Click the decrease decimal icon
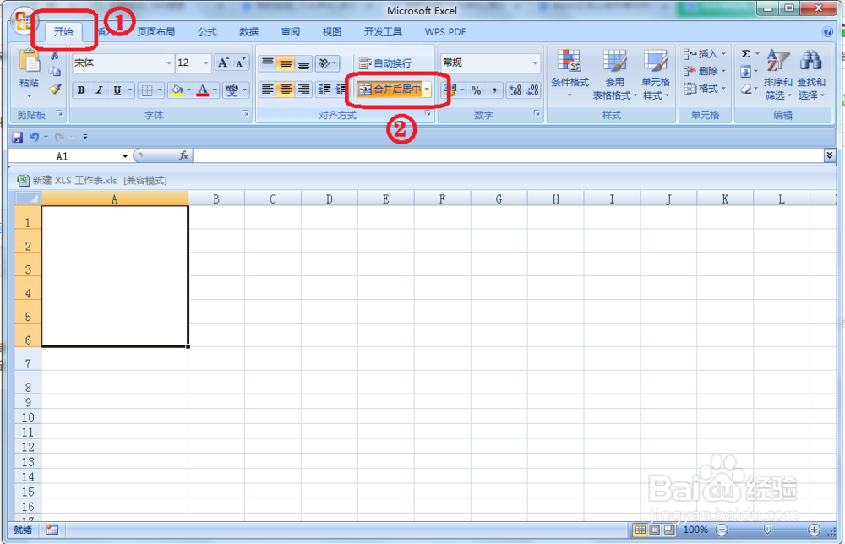845x544 pixels. [532, 90]
